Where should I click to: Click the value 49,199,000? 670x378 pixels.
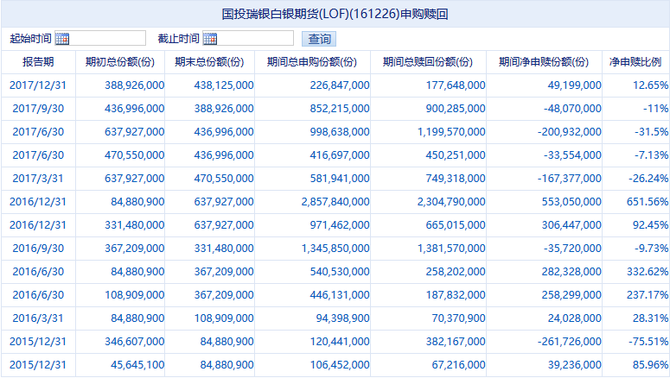pos(575,85)
